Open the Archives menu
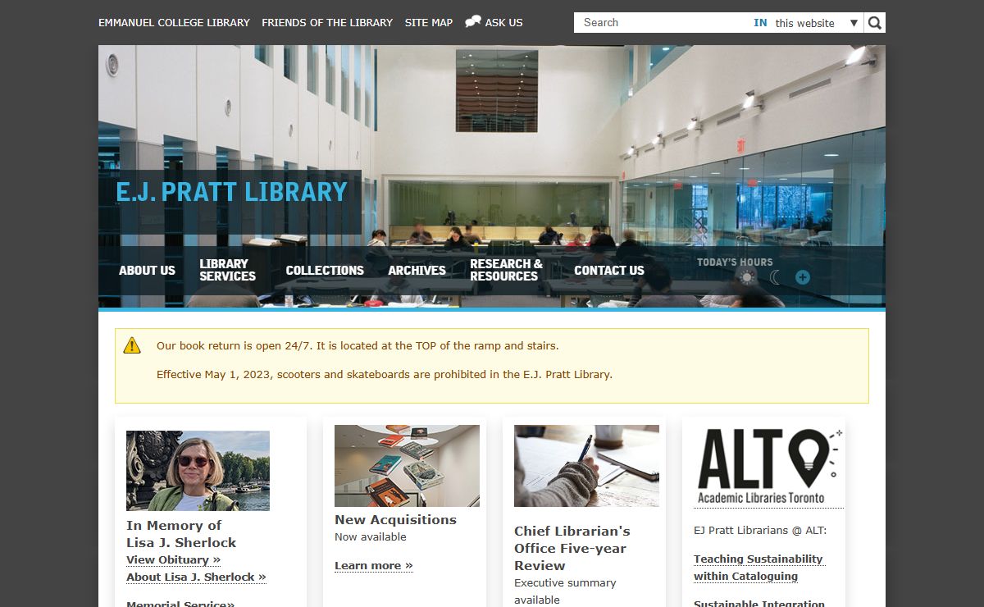The image size is (984, 607). tap(417, 270)
